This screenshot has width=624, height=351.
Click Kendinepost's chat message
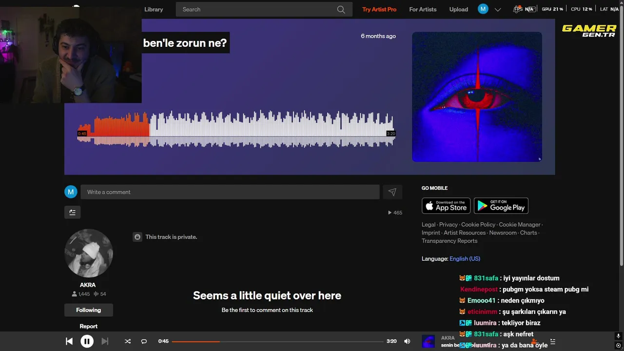click(x=524, y=289)
